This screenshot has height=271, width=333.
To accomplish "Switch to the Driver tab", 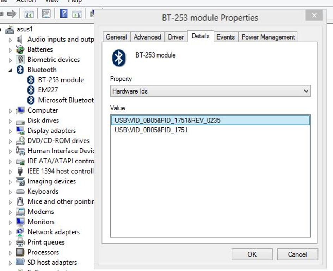I will coord(176,37).
